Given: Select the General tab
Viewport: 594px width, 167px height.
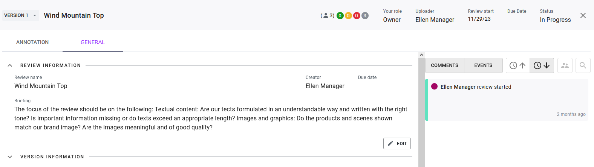Looking at the screenshot, I should click(x=93, y=42).
